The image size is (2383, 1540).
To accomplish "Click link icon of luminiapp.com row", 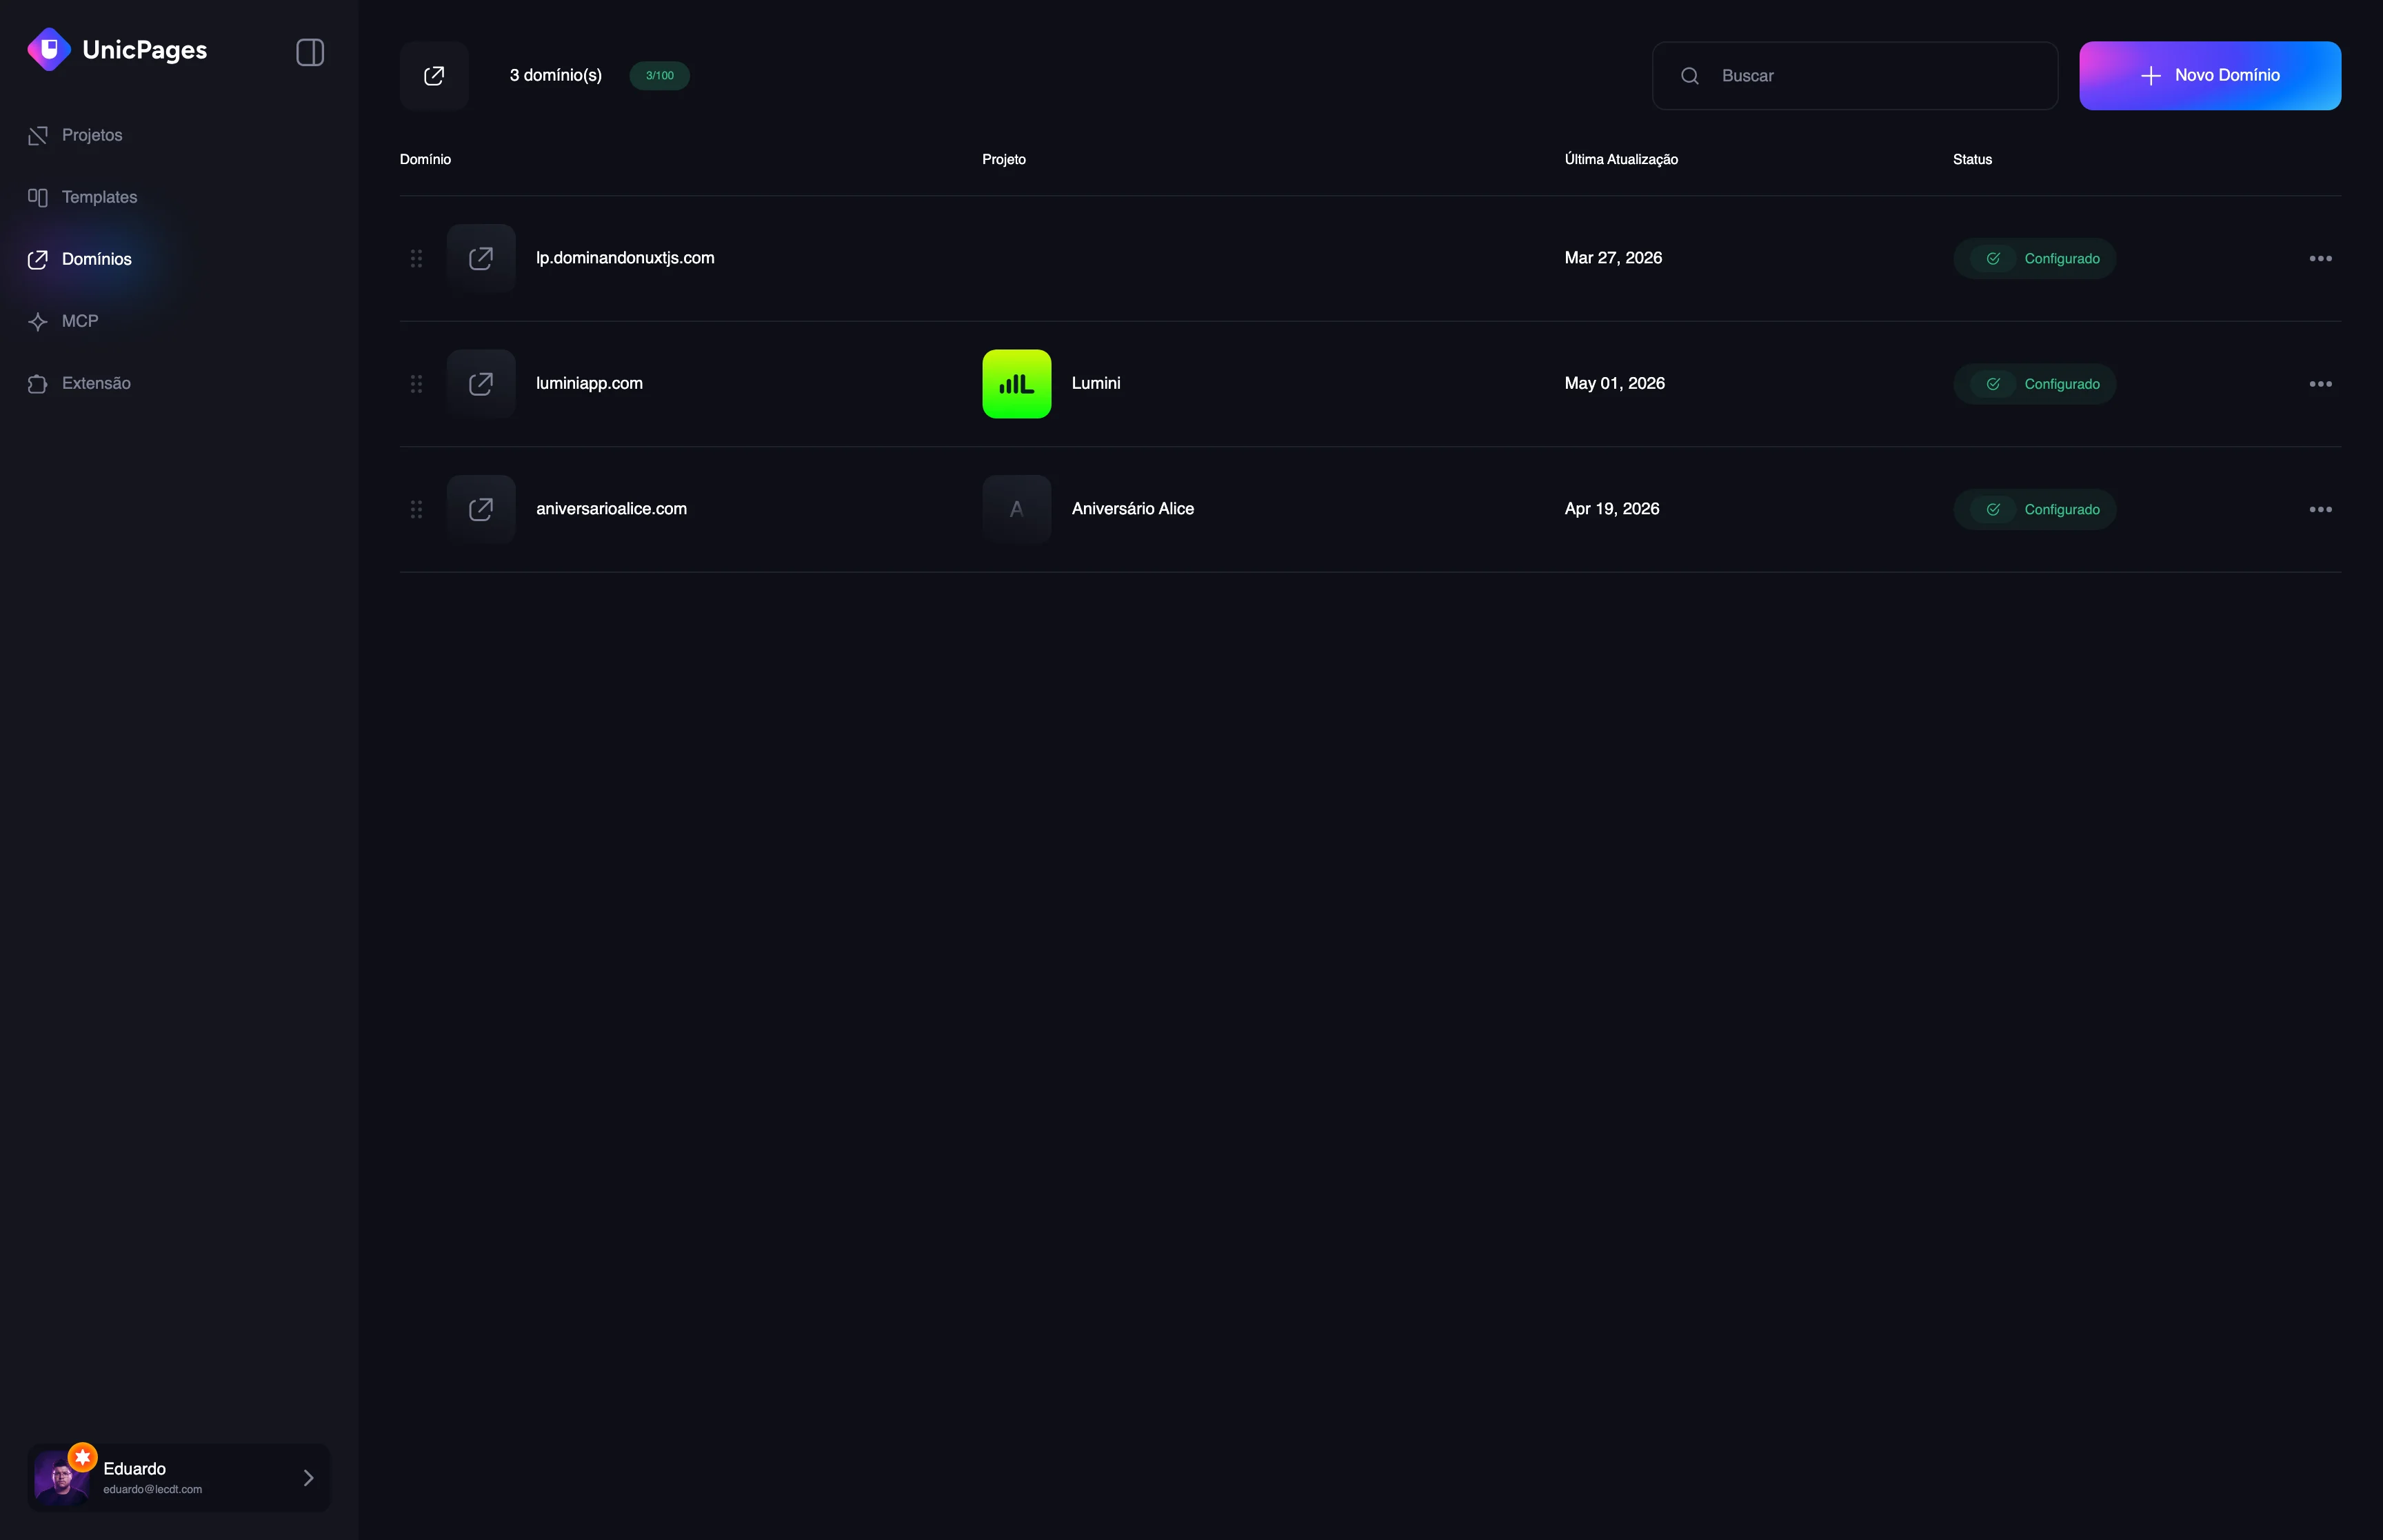I will click(481, 384).
